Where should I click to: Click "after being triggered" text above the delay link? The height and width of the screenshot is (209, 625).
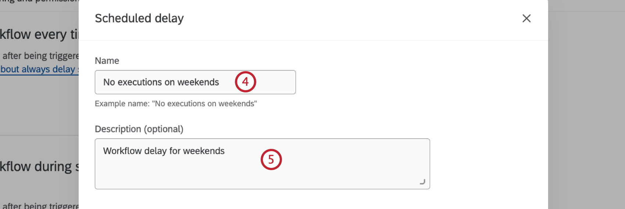[40, 56]
